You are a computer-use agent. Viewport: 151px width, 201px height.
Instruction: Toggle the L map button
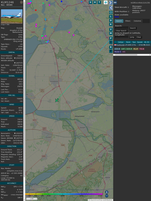click(111, 17)
